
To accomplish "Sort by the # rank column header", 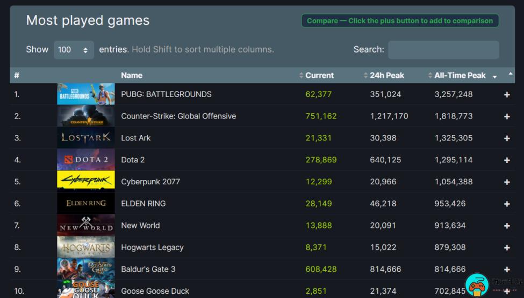I will 17,76.
